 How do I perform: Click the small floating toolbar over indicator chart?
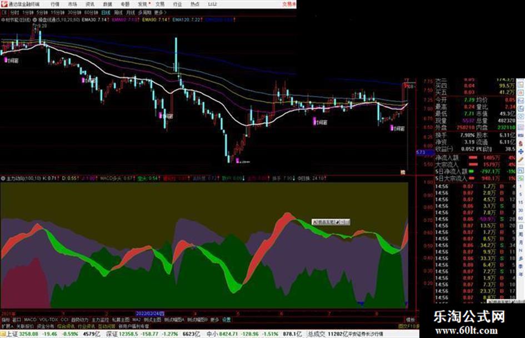331,222
